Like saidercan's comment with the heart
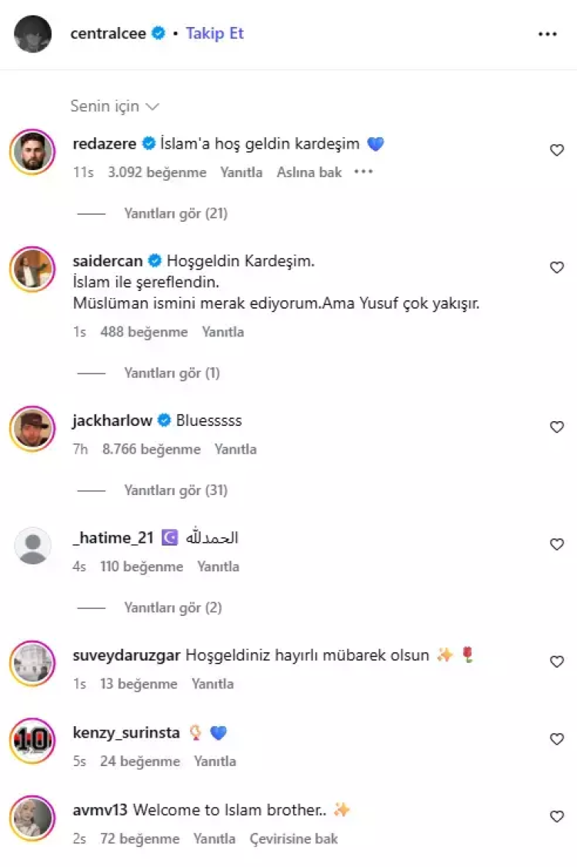The width and height of the screenshot is (577, 867). click(557, 267)
